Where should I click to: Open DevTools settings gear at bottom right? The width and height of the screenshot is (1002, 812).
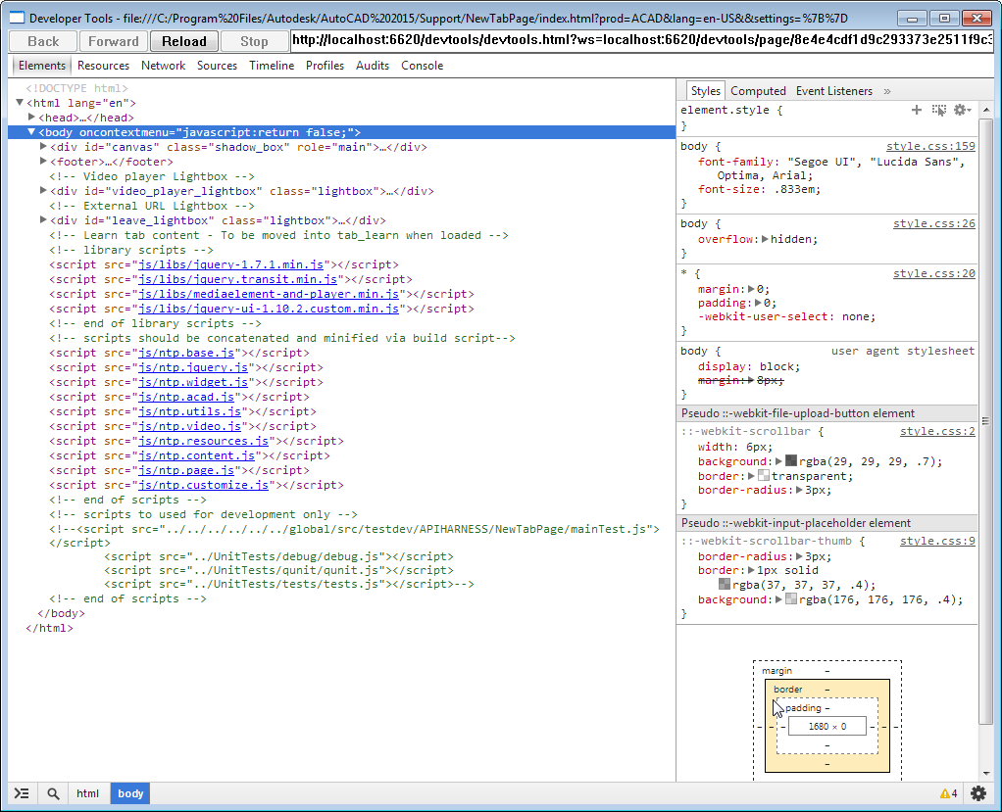click(977, 793)
